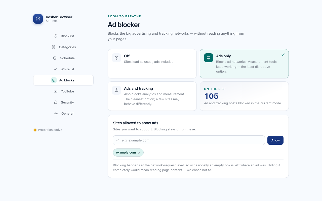Click the General gear icon
Screen dimensions: 322x201
(56, 113)
